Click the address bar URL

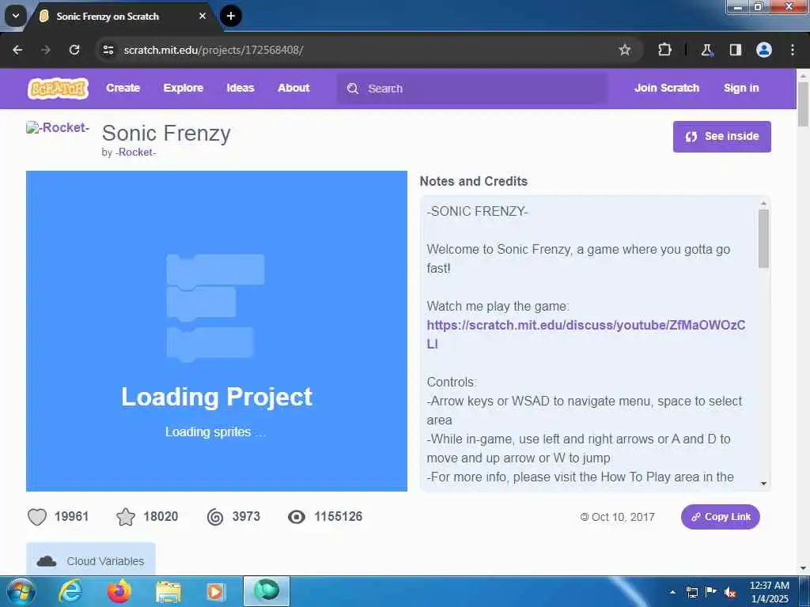pos(214,50)
